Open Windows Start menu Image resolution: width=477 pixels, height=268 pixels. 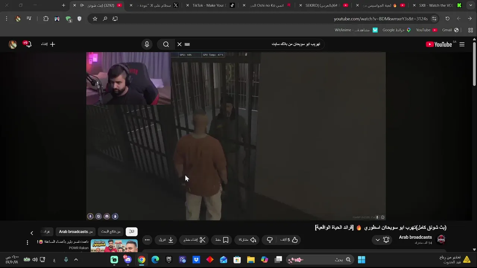(x=361, y=260)
